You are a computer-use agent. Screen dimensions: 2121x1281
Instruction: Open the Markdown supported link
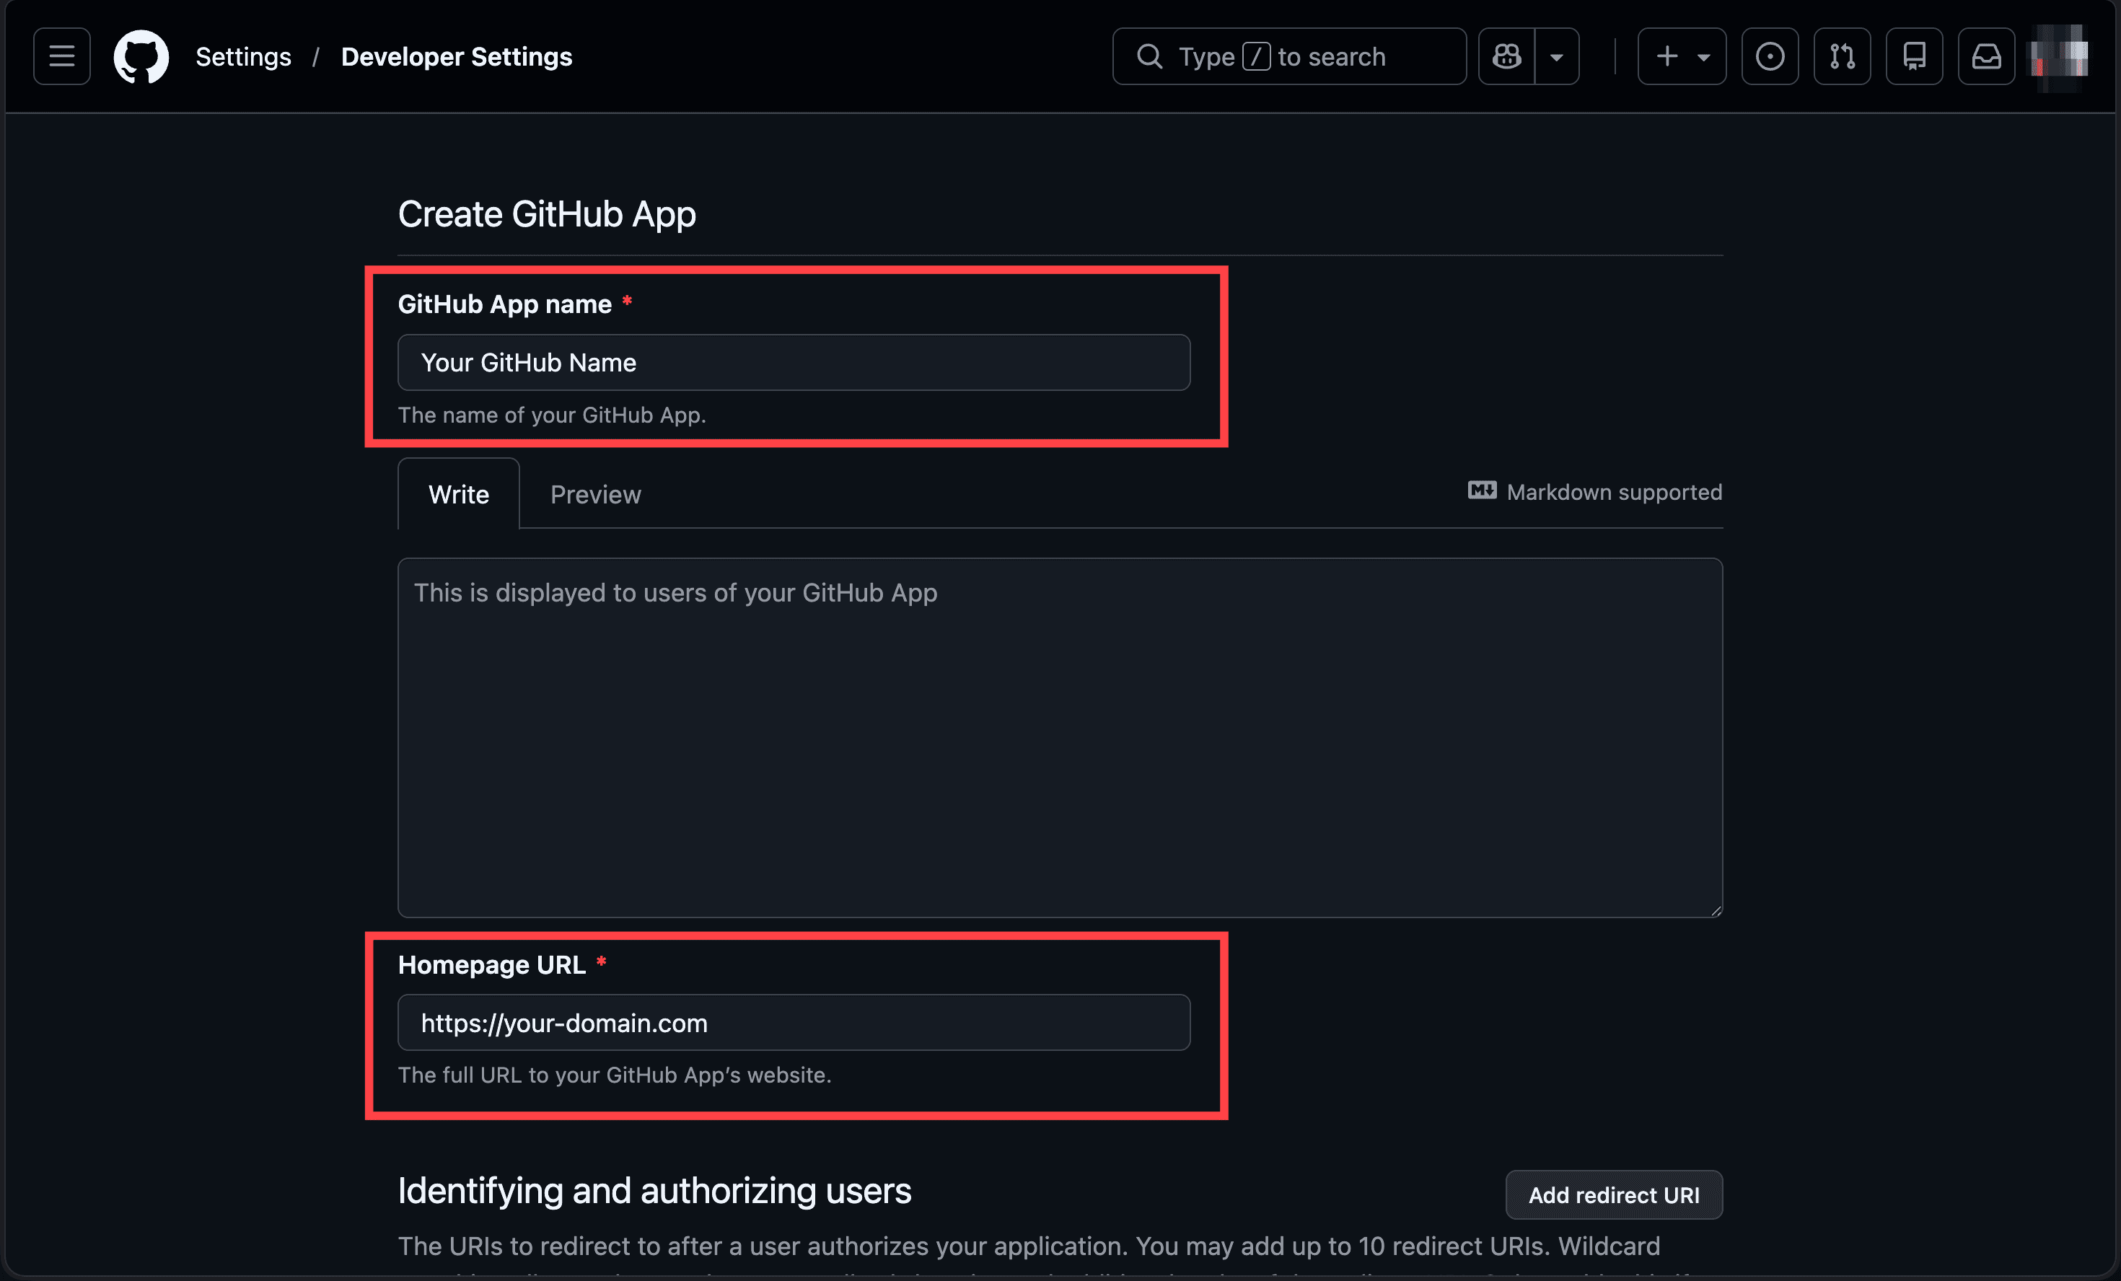(1595, 493)
